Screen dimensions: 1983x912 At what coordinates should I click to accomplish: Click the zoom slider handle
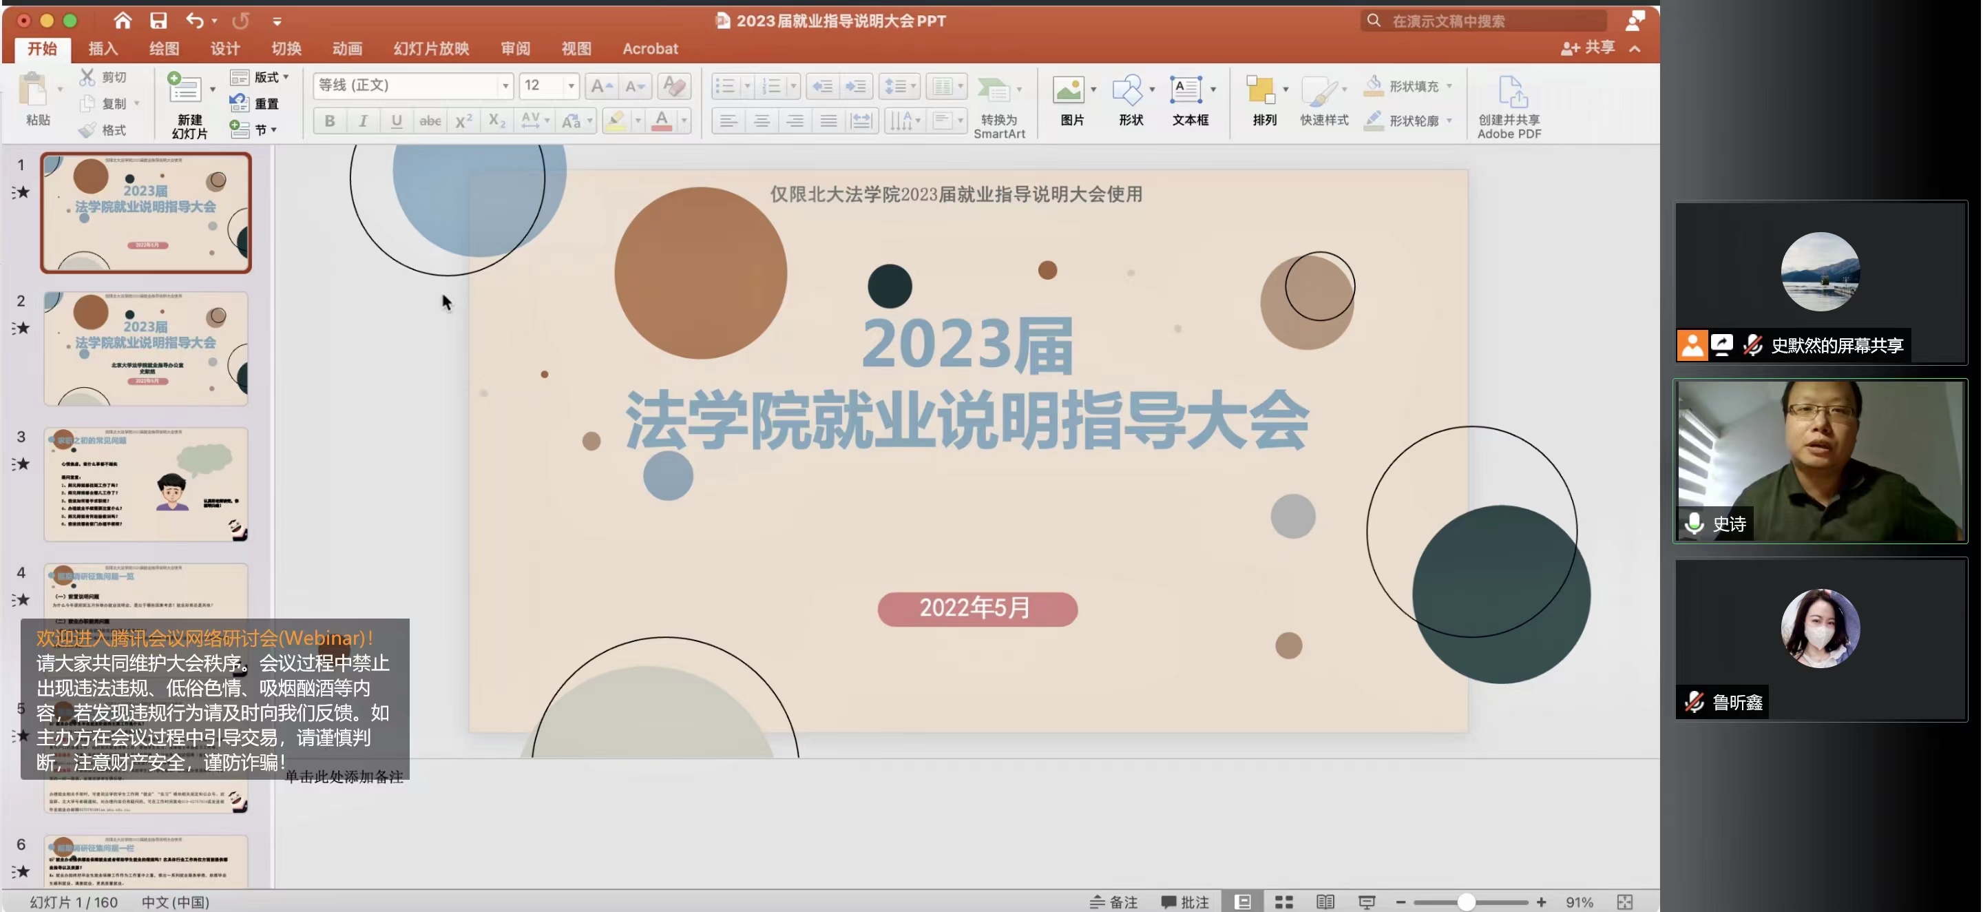pyautogui.click(x=1466, y=902)
